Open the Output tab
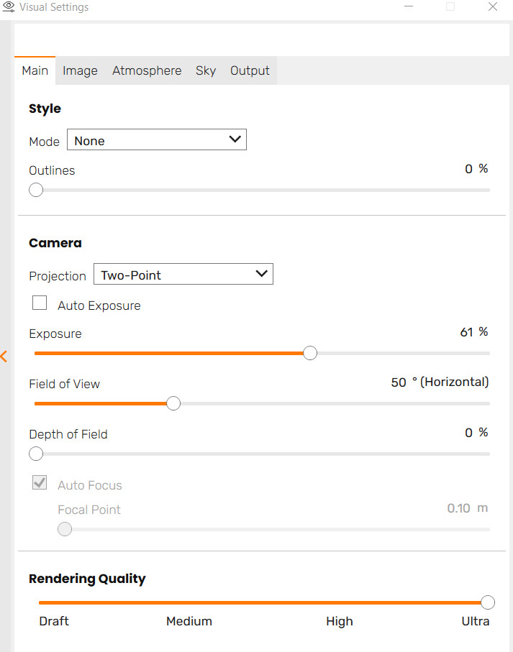 pos(250,70)
